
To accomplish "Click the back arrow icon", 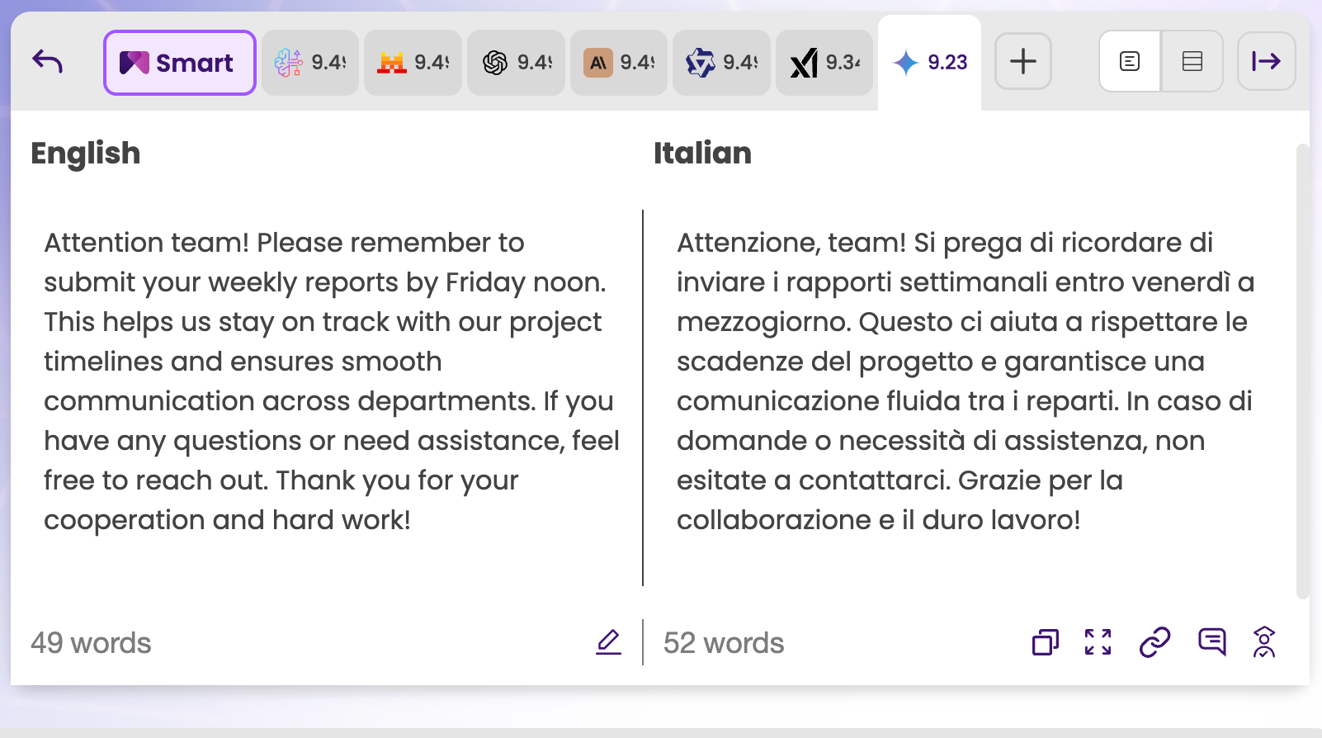I will coord(48,62).
